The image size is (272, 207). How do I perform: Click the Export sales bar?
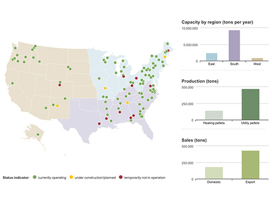pyautogui.click(x=250, y=165)
